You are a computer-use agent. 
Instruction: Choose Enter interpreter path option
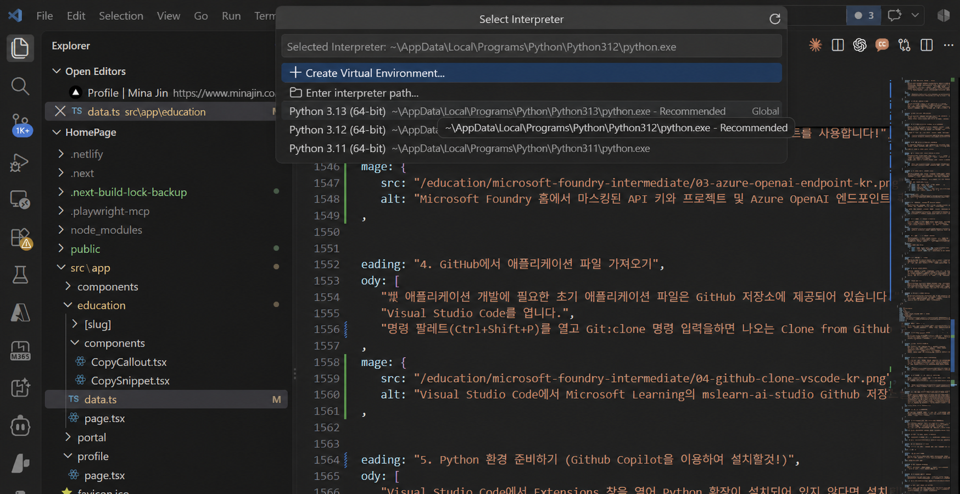[x=532, y=93]
